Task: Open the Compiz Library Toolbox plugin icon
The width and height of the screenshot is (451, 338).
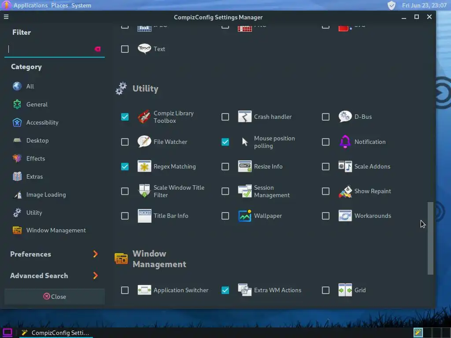Action: point(144,117)
